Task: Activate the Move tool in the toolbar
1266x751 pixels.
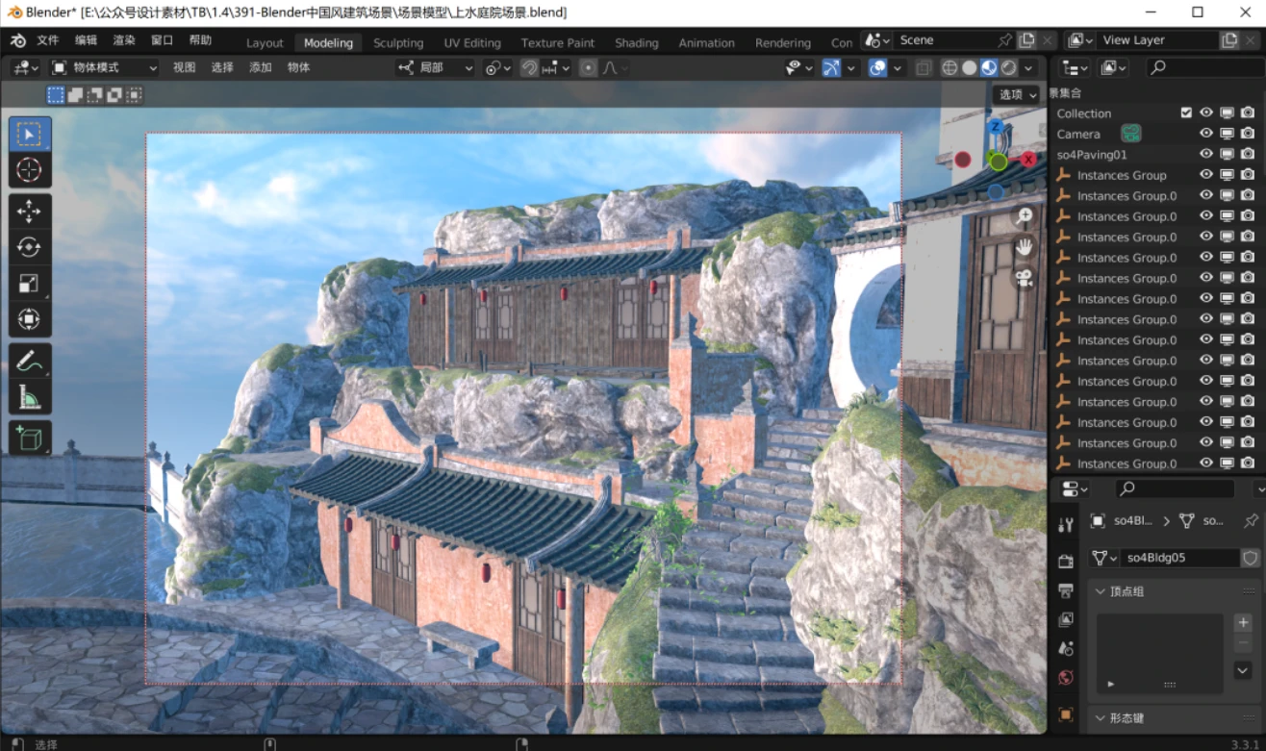Action: pos(30,212)
